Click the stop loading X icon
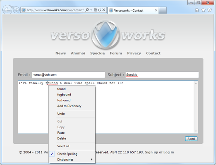216x165 pixels. (104, 10)
